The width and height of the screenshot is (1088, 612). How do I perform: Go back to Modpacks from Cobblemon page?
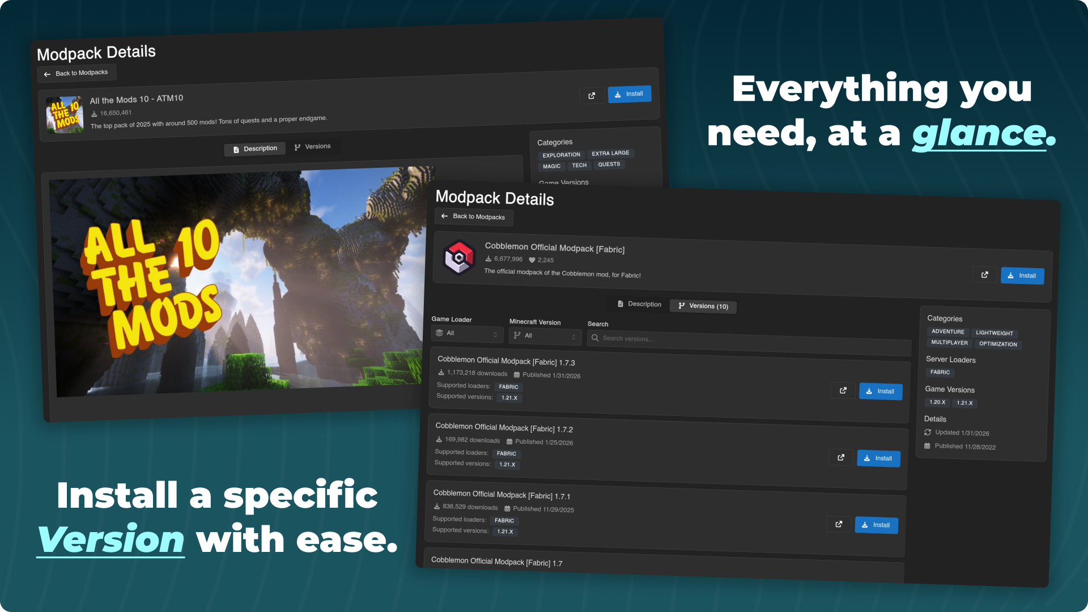[x=473, y=216]
